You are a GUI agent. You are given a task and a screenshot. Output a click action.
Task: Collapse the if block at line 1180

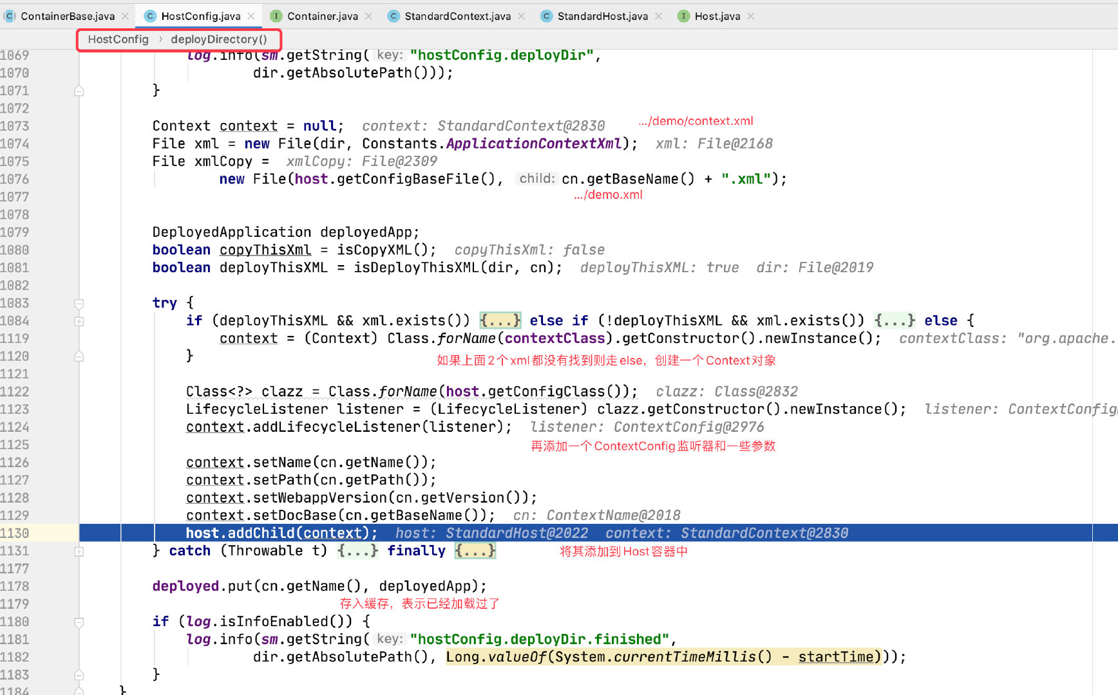pos(79,622)
